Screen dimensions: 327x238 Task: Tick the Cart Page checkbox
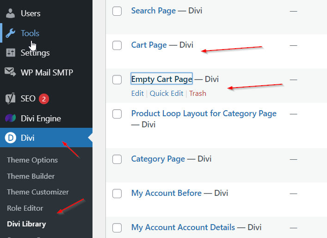click(117, 45)
